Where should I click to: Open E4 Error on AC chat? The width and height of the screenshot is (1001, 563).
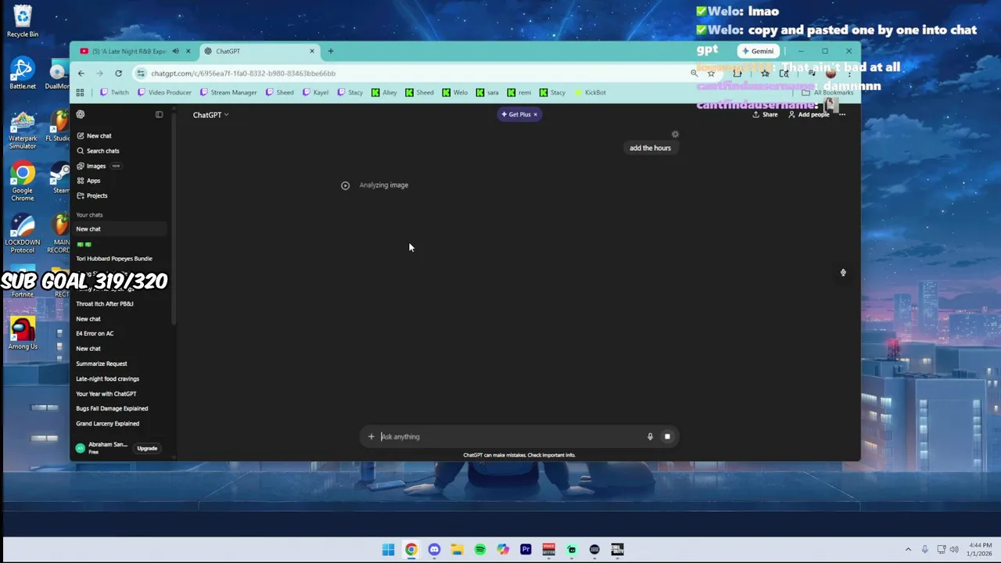pyautogui.click(x=95, y=334)
